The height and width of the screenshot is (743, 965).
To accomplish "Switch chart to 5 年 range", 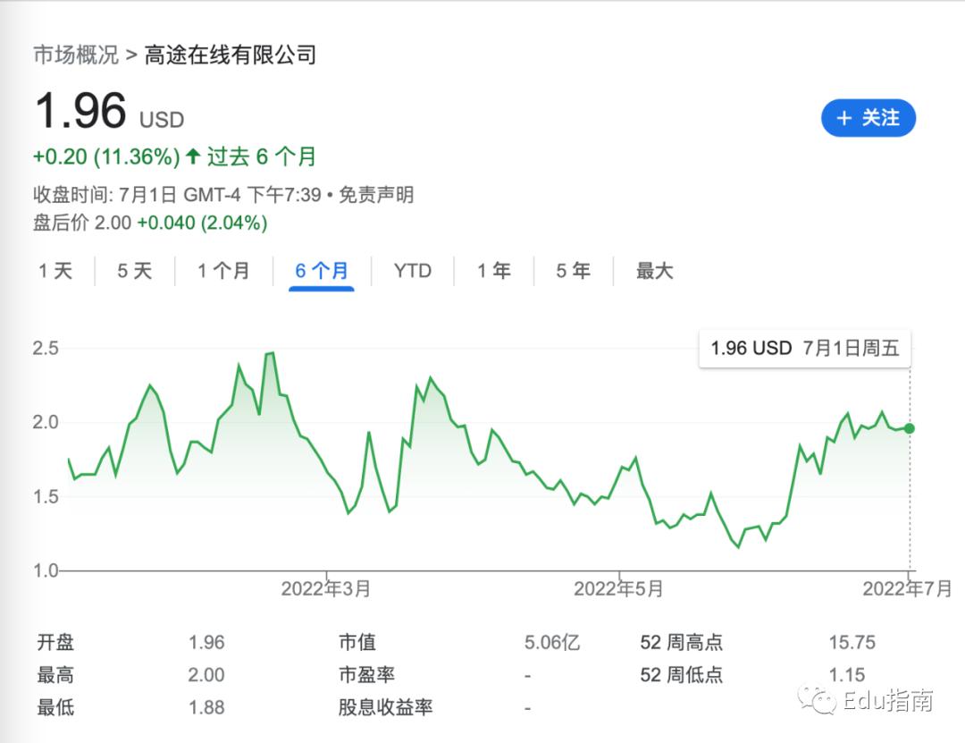I will (574, 270).
